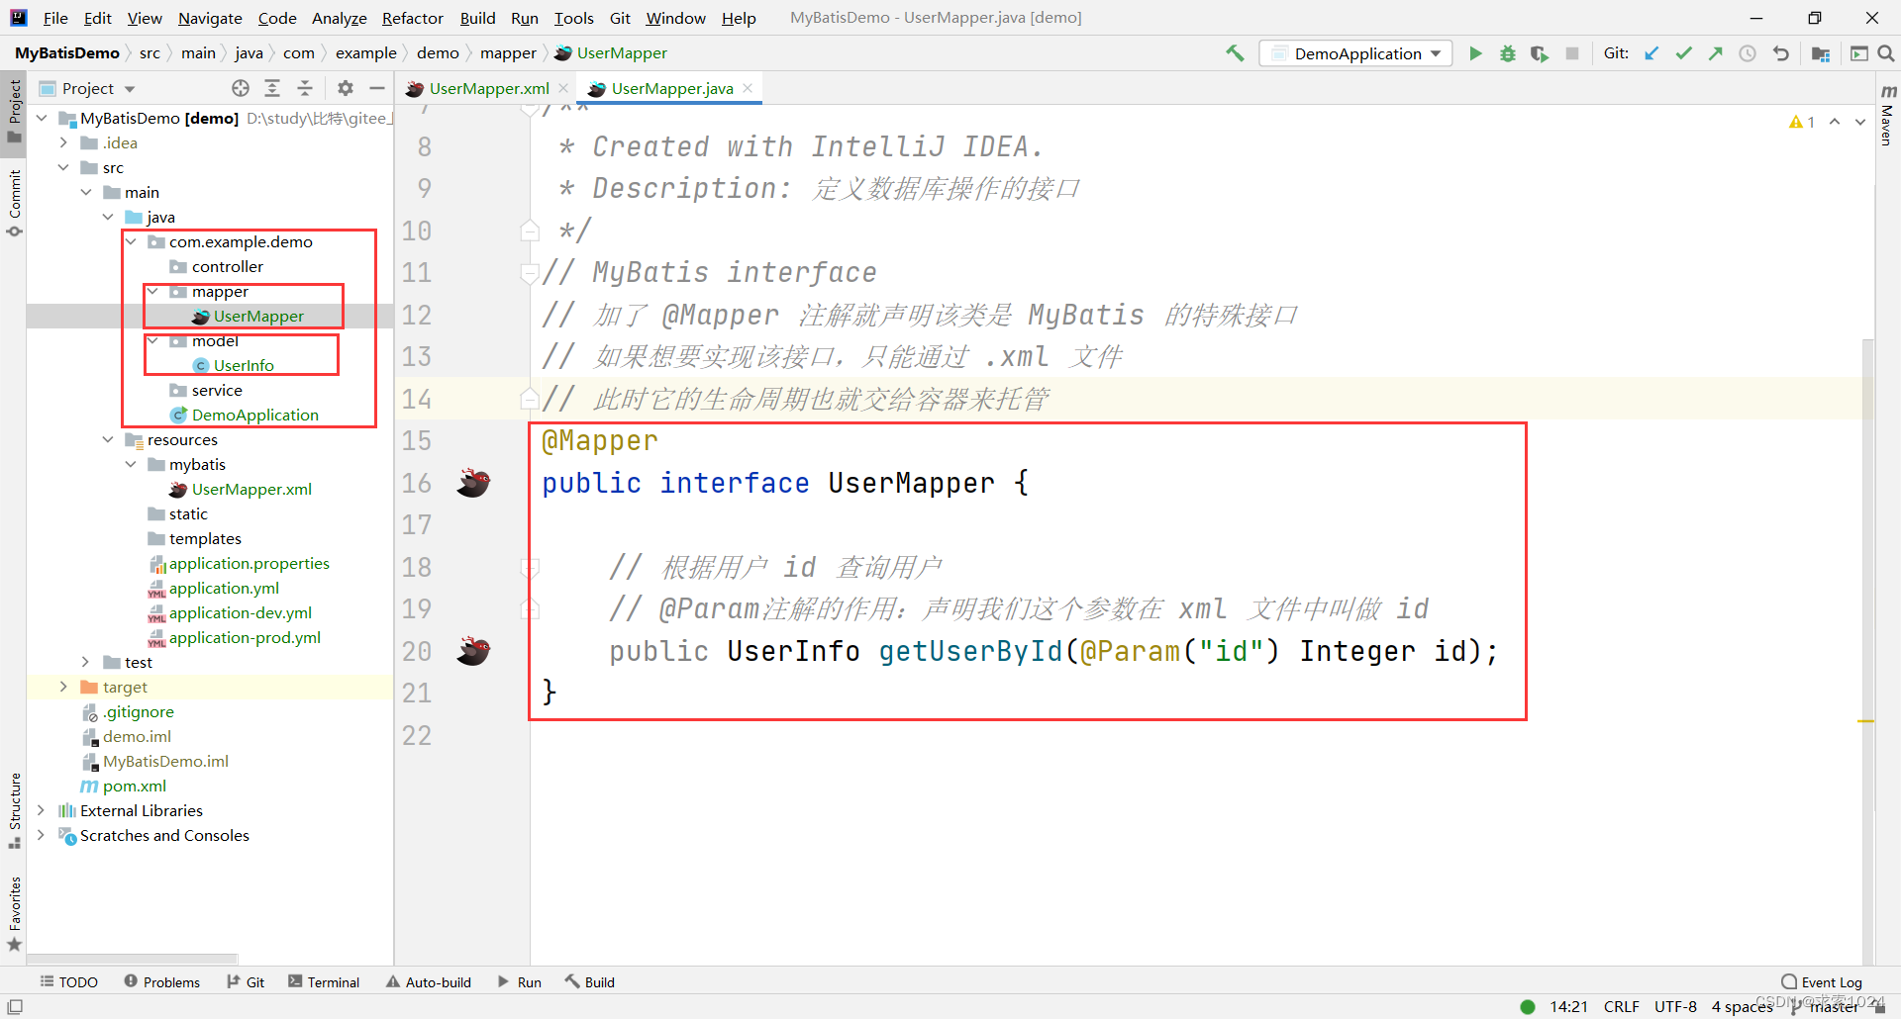The width and height of the screenshot is (1901, 1019).
Task: Open the Auto-build tool window
Action: (429, 981)
